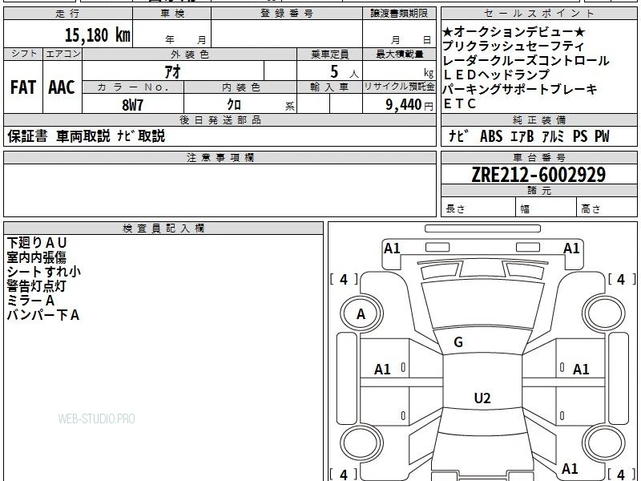This screenshot has width=641, height=481.
Task: Click the 輸入車 header cell
Action: click(x=329, y=87)
